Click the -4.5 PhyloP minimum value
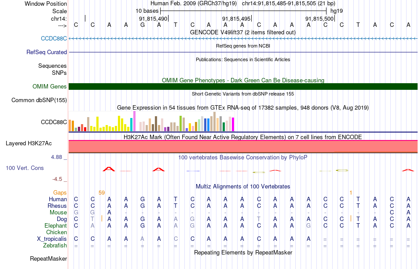This screenshot has height=269, width=418. tap(57, 179)
